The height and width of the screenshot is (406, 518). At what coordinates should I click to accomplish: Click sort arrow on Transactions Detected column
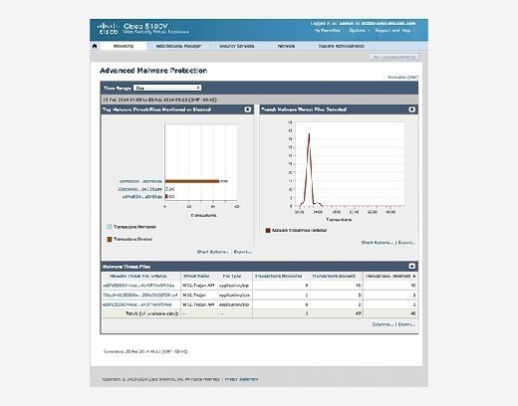(413, 277)
